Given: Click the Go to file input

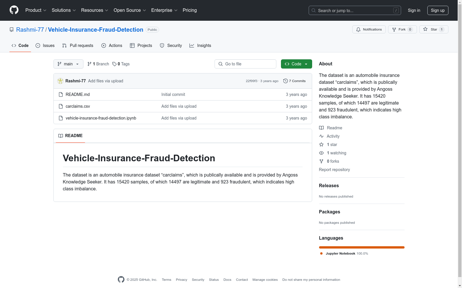Looking at the screenshot, I should click(245, 64).
